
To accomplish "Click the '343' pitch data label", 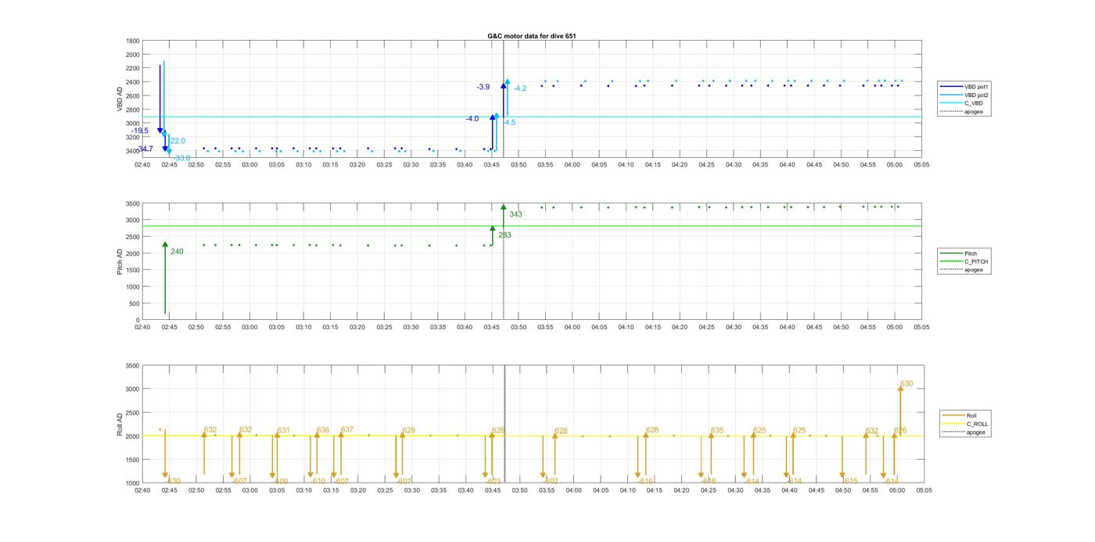I will click(x=515, y=214).
